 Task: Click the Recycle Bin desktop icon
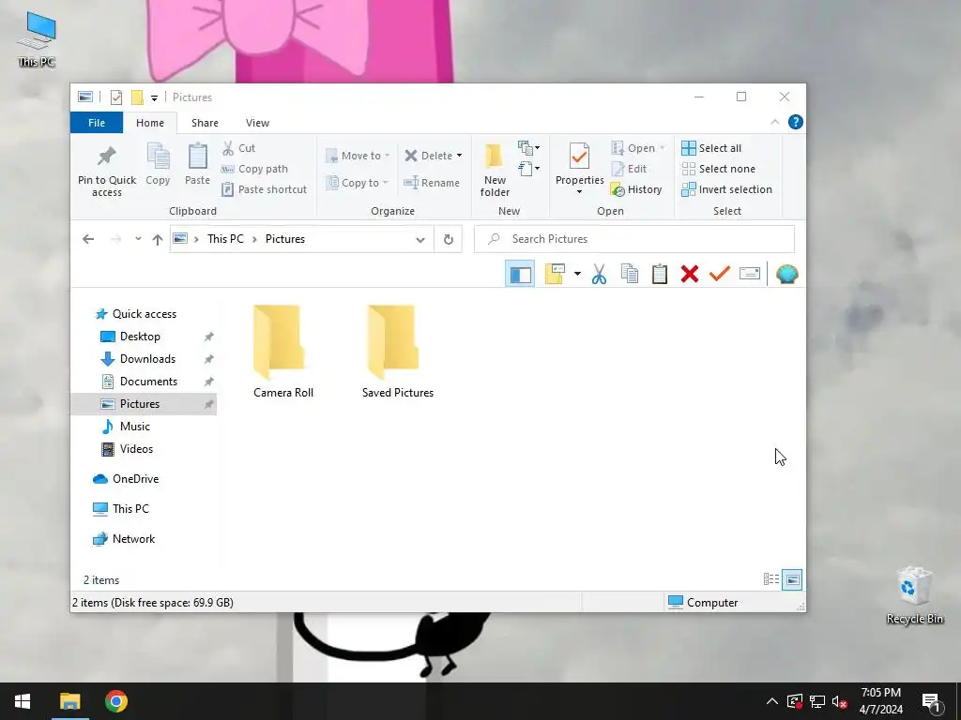(914, 595)
